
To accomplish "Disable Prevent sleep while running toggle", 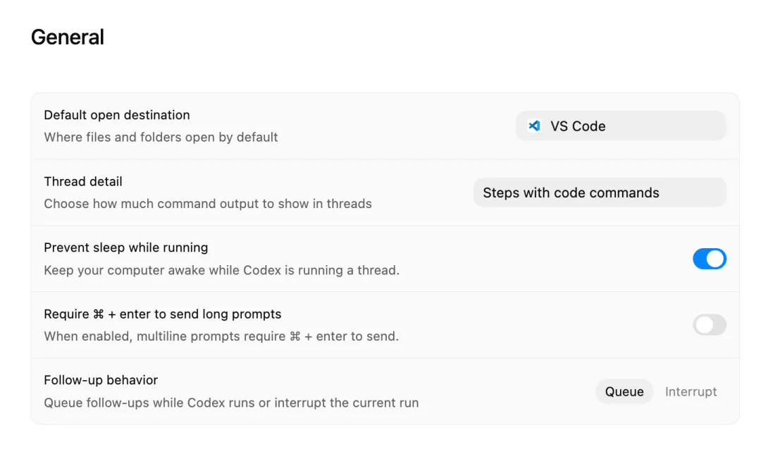I will [x=709, y=259].
